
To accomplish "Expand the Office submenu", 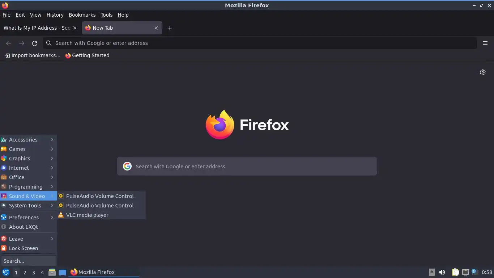I will (x=29, y=177).
